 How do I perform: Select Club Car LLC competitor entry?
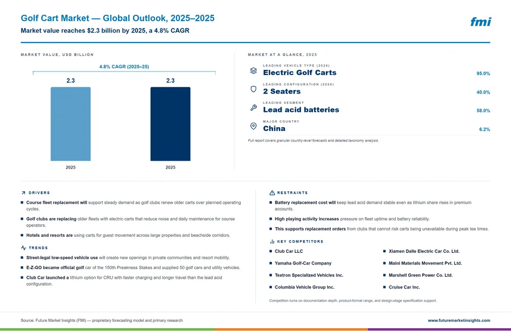[x=289, y=251]
